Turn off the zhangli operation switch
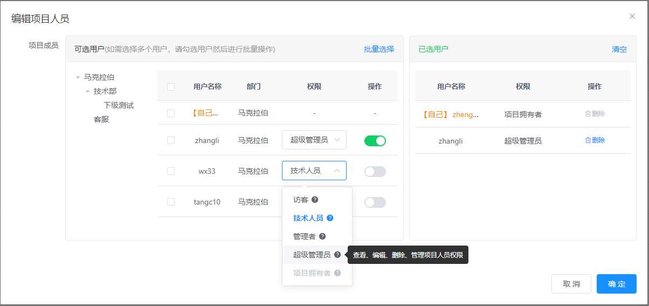649x306 pixels. tap(375, 141)
